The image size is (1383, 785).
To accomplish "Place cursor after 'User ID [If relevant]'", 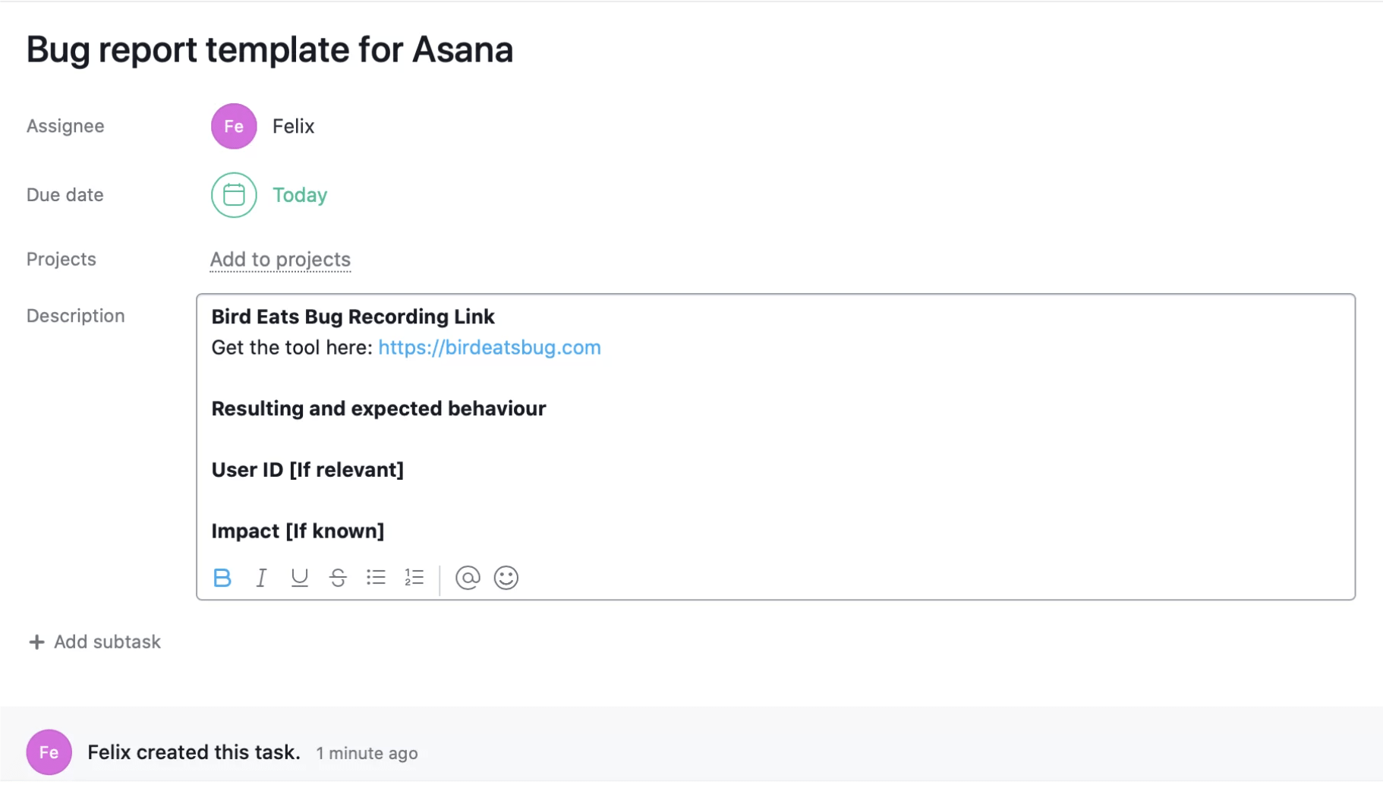I will [405, 470].
